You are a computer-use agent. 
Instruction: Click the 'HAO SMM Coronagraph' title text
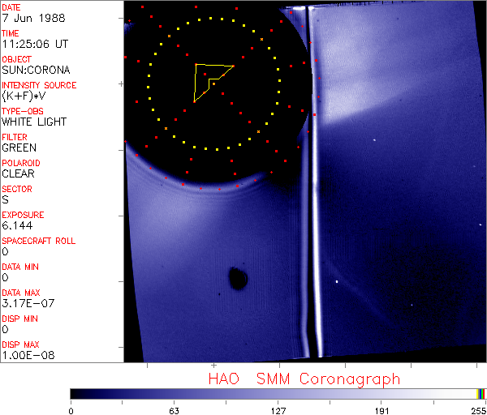[x=304, y=379]
